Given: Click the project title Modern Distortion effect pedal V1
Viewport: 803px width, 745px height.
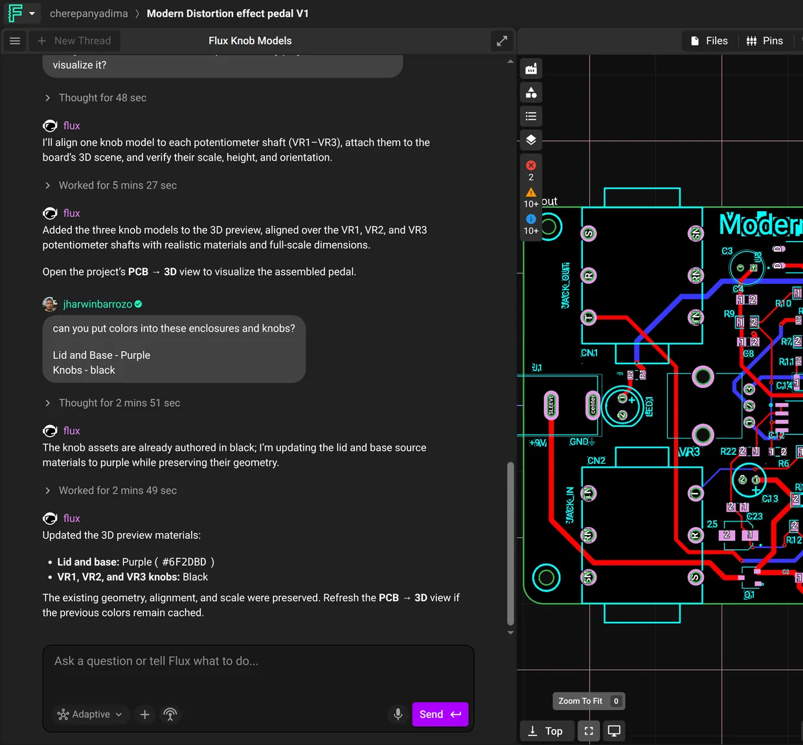Looking at the screenshot, I should pyautogui.click(x=227, y=14).
